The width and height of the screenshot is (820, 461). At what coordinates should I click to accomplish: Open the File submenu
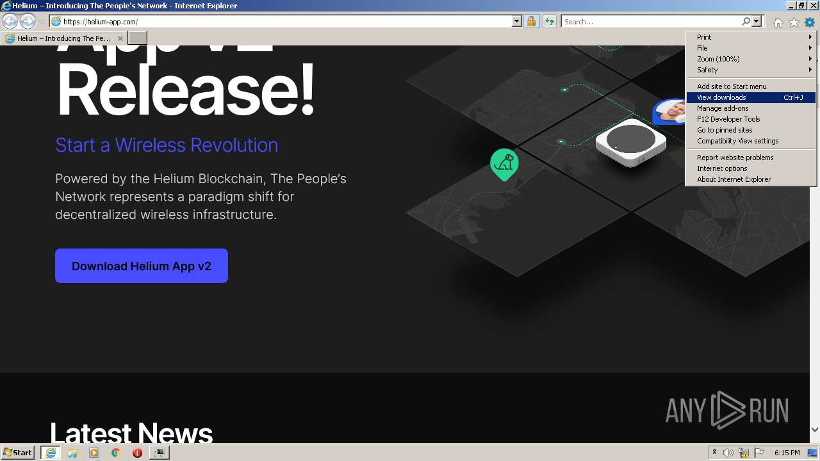coord(751,48)
